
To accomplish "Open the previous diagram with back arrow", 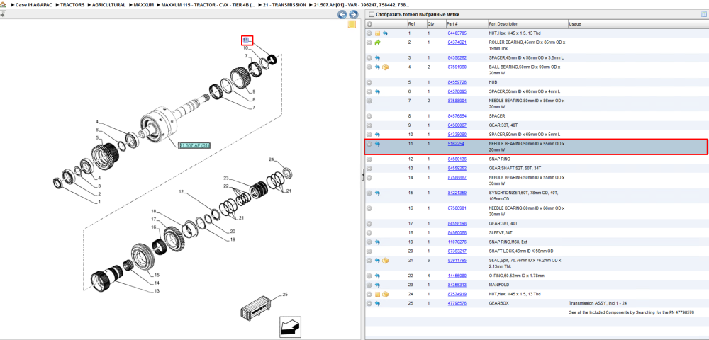I will pyautogui.click(x=342, y=14).
